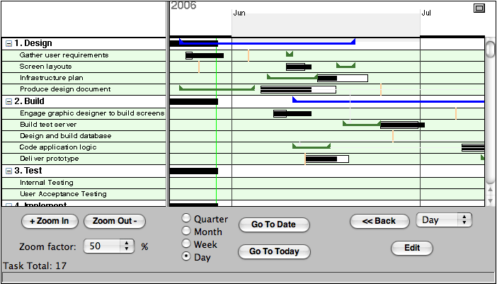Click the Task Total: 17 status text
The image size is (497, 284).
tap(35, 266)
